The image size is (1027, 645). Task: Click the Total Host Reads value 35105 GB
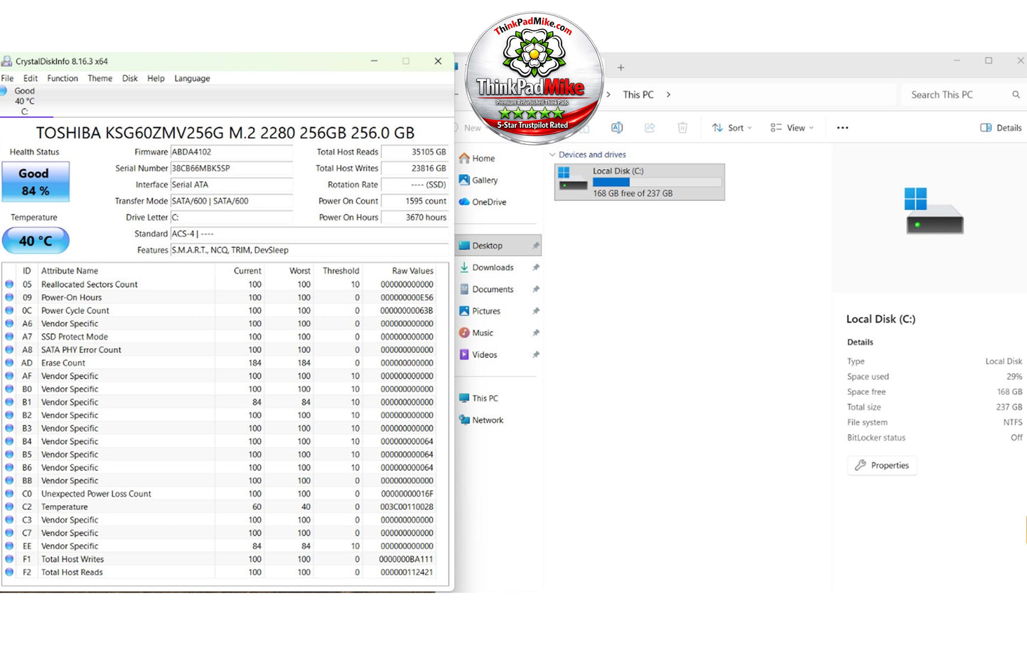coord(415,152)
